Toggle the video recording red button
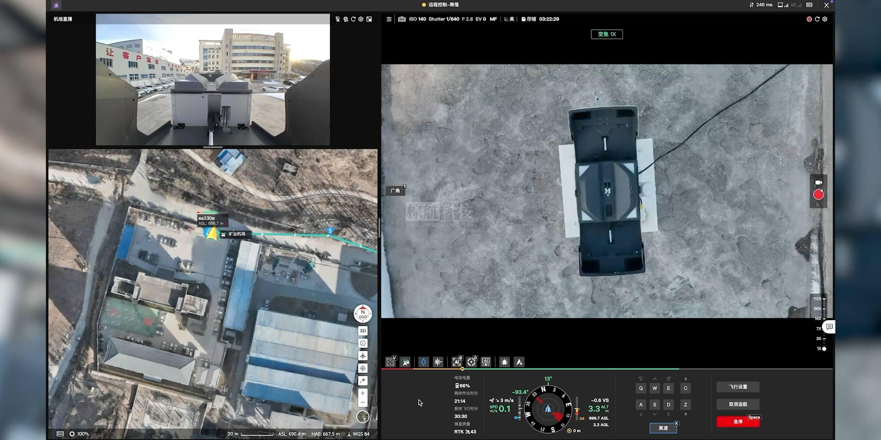This screenshot has height=440, width=881. click(818, 194)
